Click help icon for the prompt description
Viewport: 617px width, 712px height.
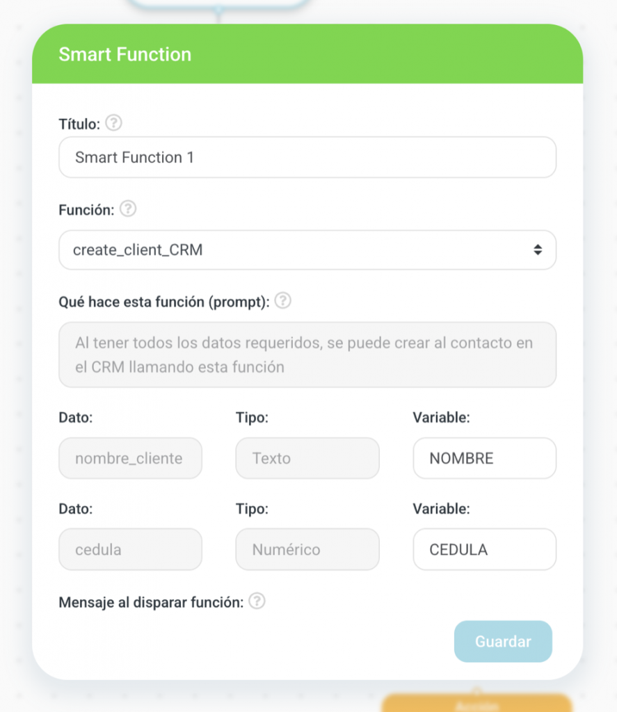[282, 301]
